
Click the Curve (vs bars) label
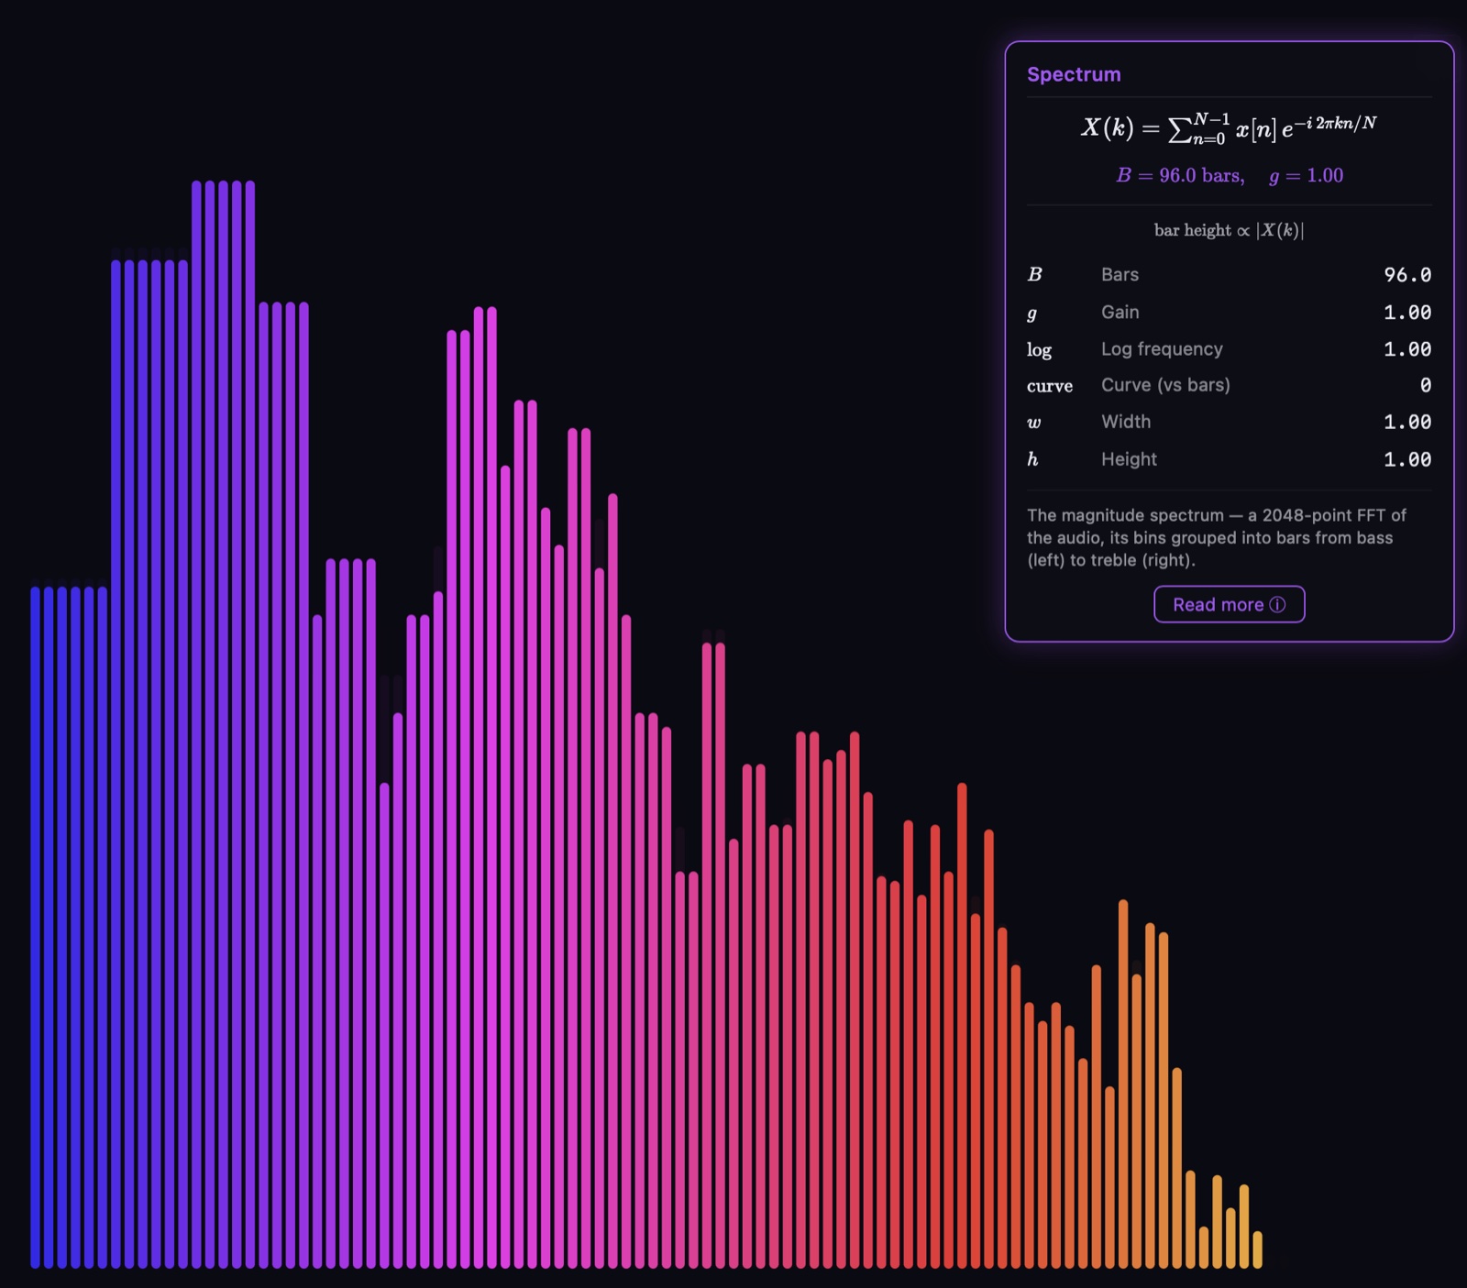[x=1165, y=385]
